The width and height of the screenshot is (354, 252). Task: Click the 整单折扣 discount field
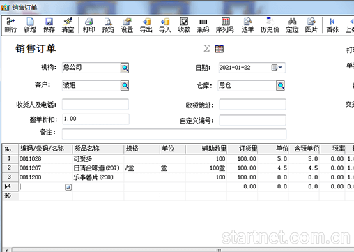[x=95, y=119]
